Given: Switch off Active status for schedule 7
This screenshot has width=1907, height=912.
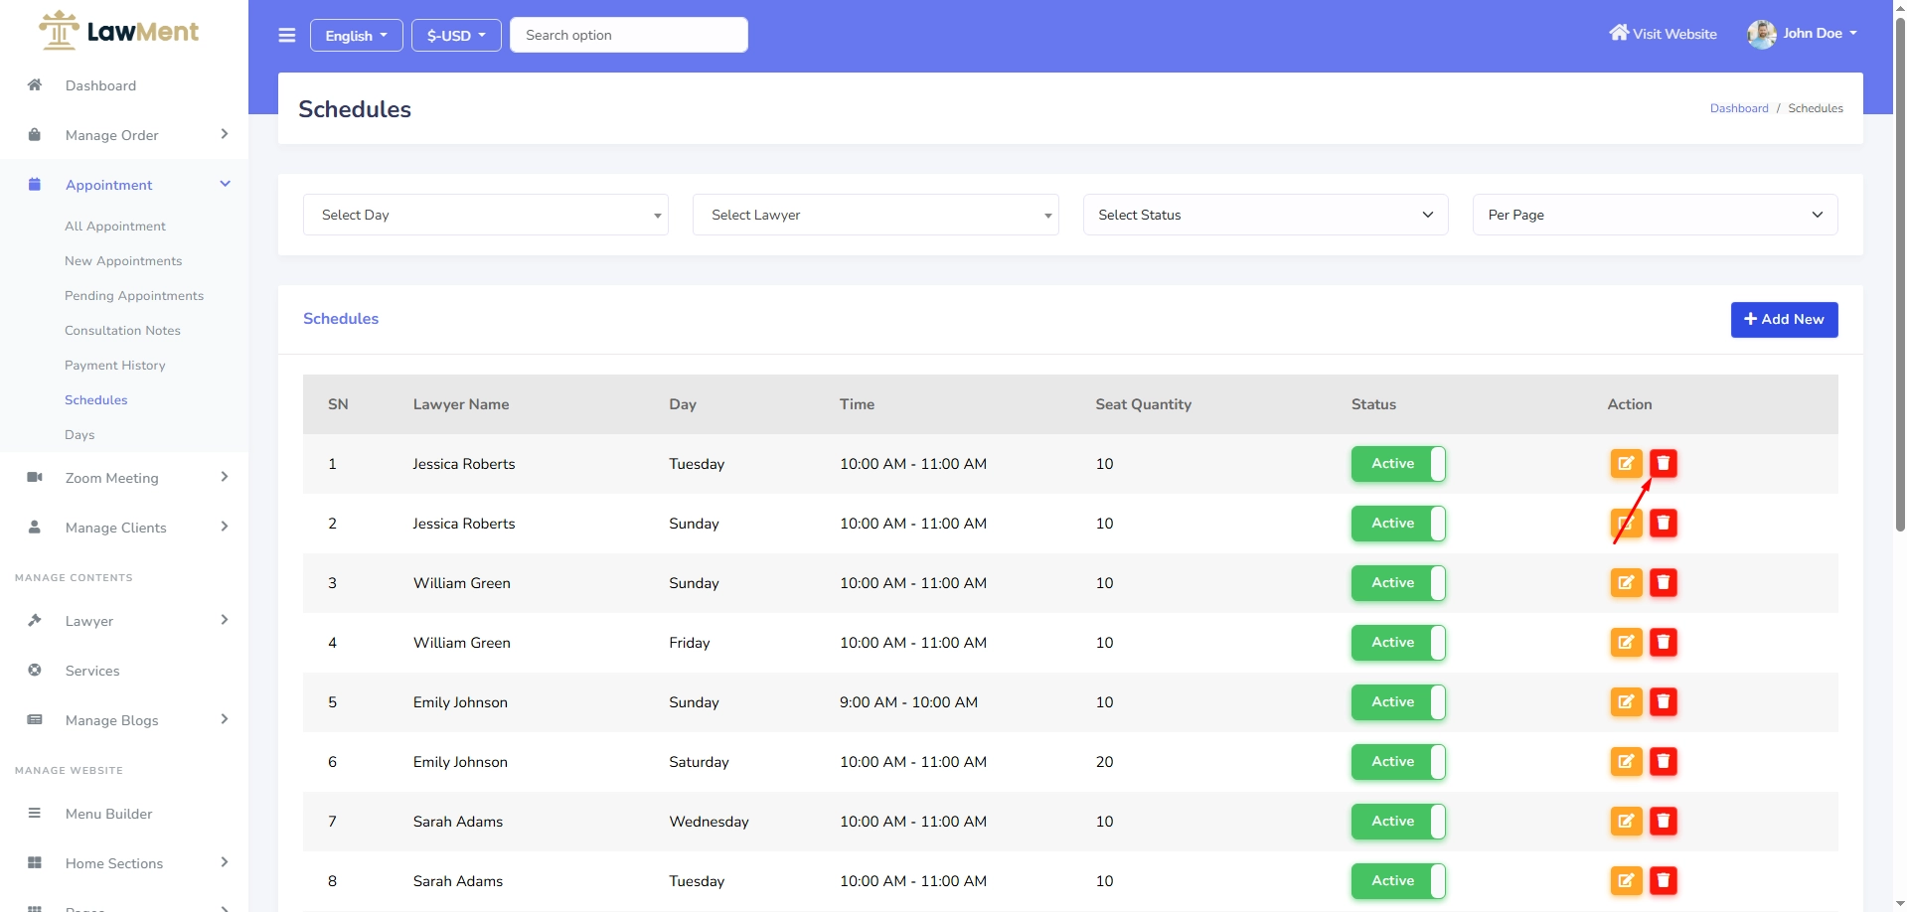Looking at the screenshot, I should 1397,822.
